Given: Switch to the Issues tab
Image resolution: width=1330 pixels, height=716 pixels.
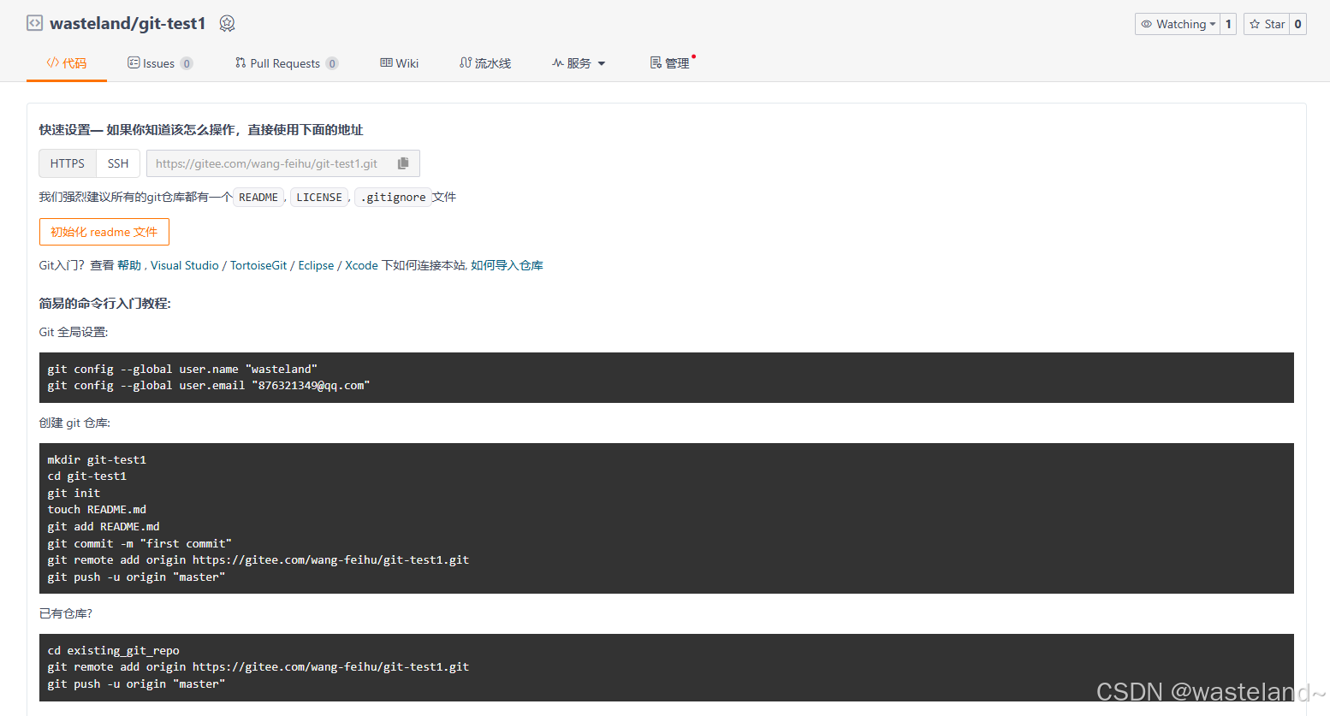Looking at the screenshot, I should (160, 63).
